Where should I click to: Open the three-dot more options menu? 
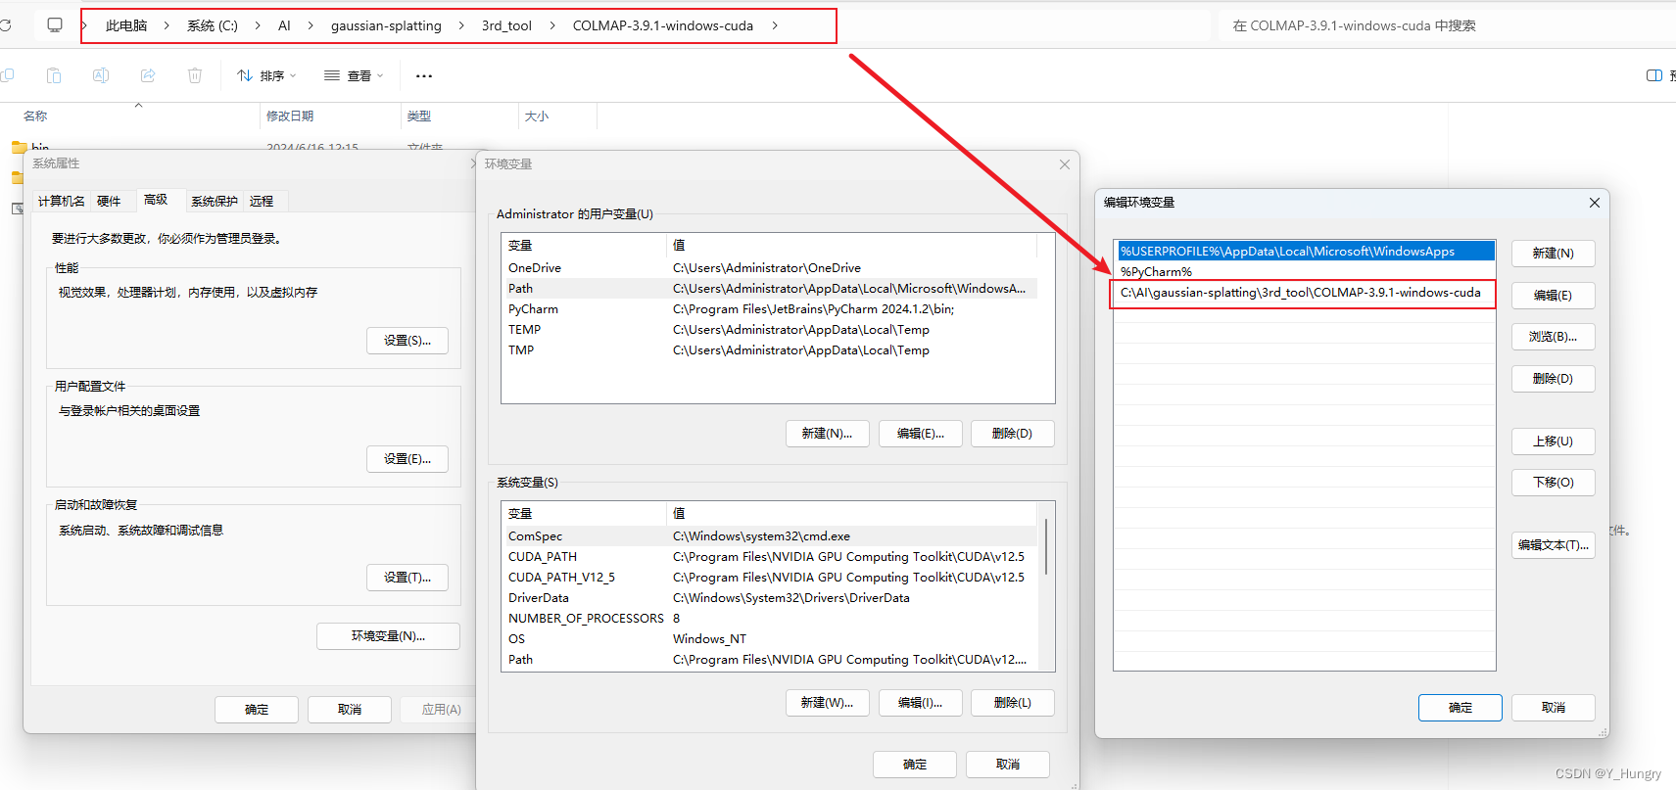(424, 75)
